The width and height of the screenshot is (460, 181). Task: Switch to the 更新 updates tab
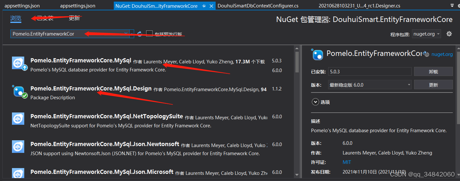click(x=74, y=18)
